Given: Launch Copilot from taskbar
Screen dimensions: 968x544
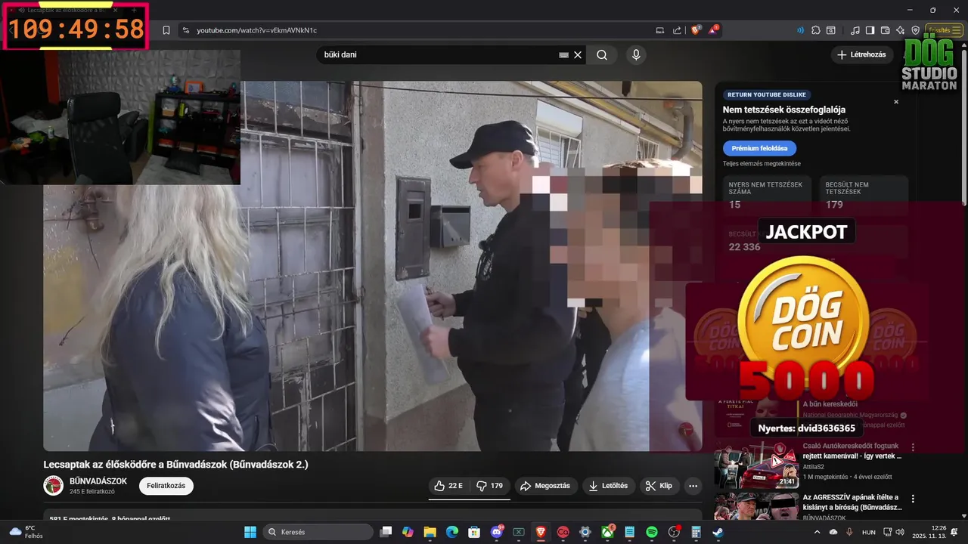Looking at the screenshot, I should tap(408, 532).
